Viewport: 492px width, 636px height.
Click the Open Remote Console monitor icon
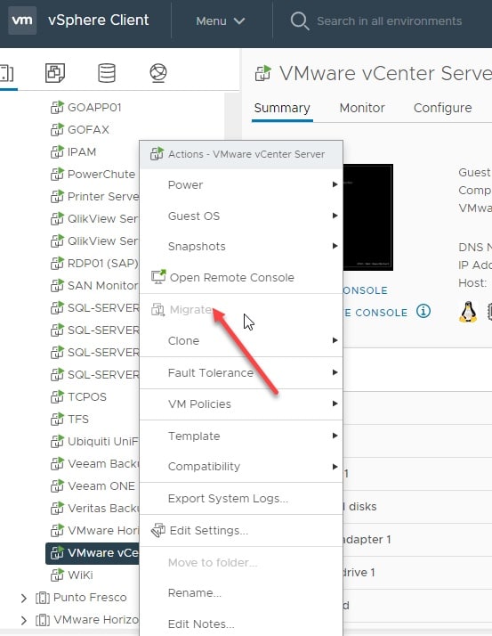158,277
